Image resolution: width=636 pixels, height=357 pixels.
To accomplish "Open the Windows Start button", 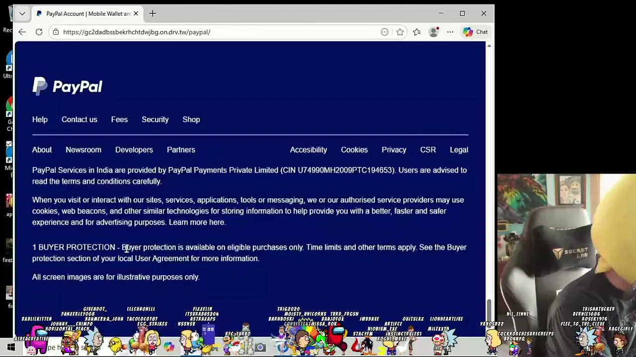I will 11,347.
